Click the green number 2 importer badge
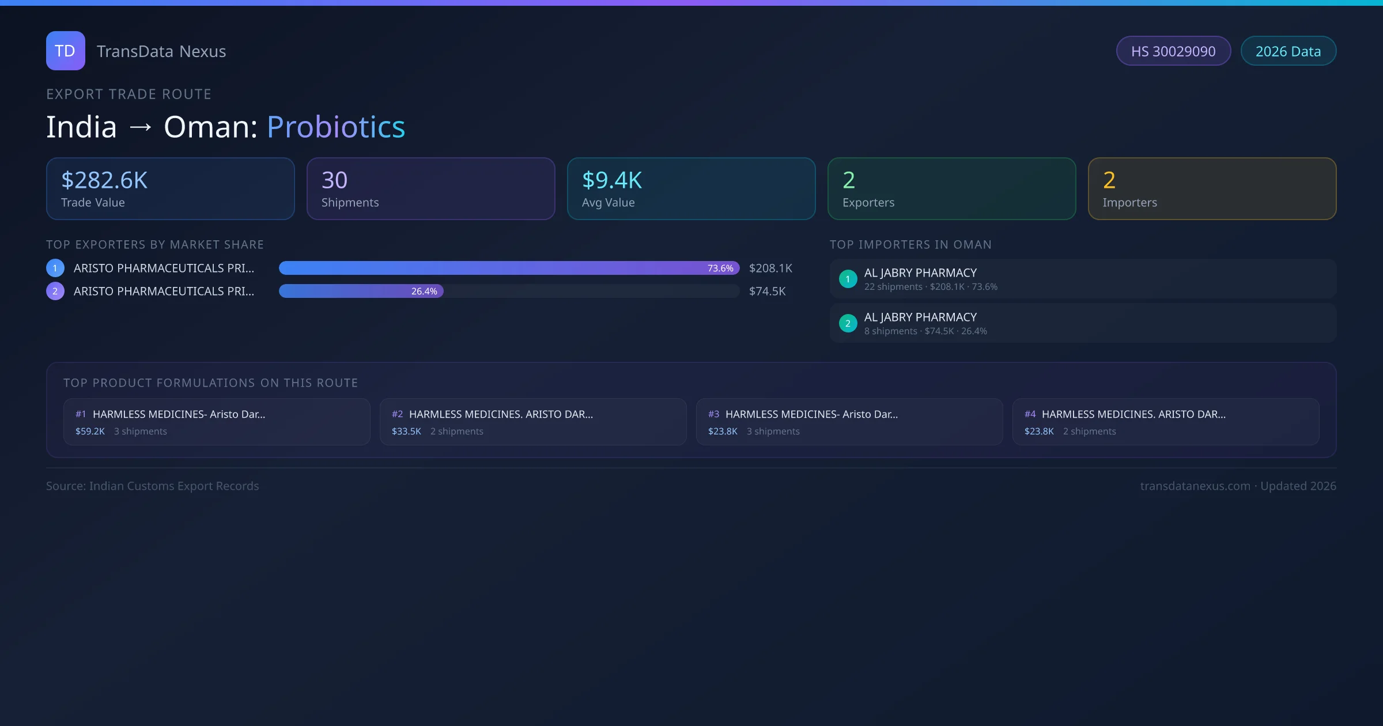1383x726 pixels. tap(848, 323)
